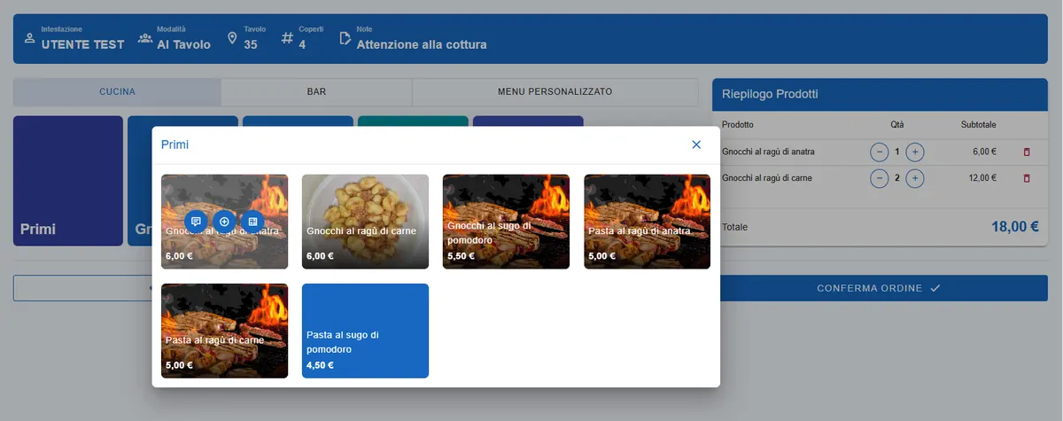The height and width of the screenshot is (421, 1063).
Task: Select the Pasta al ragù di anatra card
Action: click(647, 222)
